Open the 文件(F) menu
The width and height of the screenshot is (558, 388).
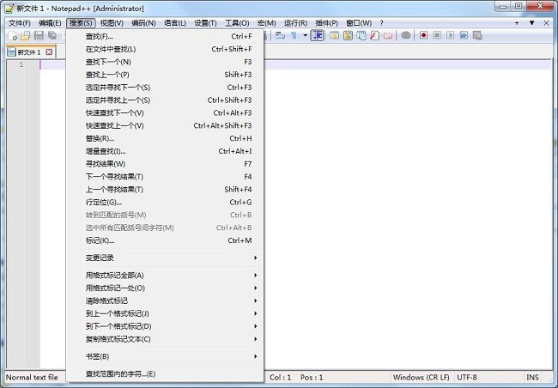[20, 23]
